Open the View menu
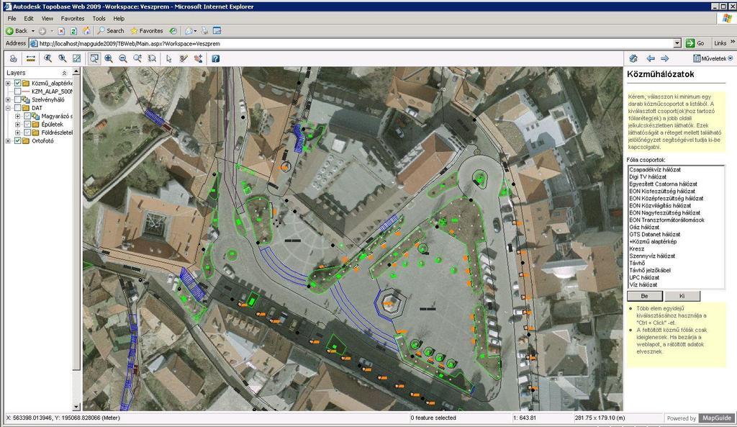 pos(48,19)
